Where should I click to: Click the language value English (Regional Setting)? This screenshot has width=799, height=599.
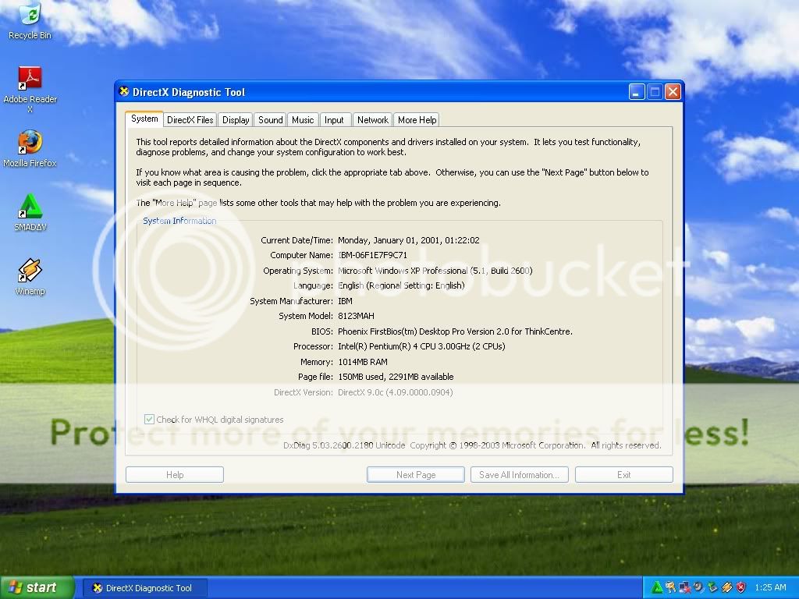pyautogui.click(x=401, y=285)
